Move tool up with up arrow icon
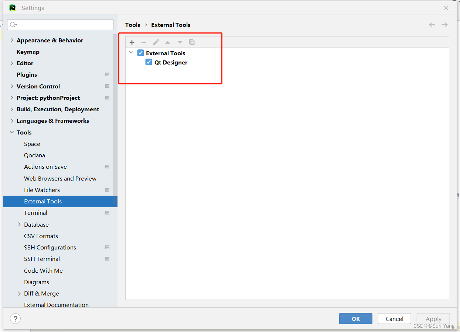 click(x=168, y=42)
